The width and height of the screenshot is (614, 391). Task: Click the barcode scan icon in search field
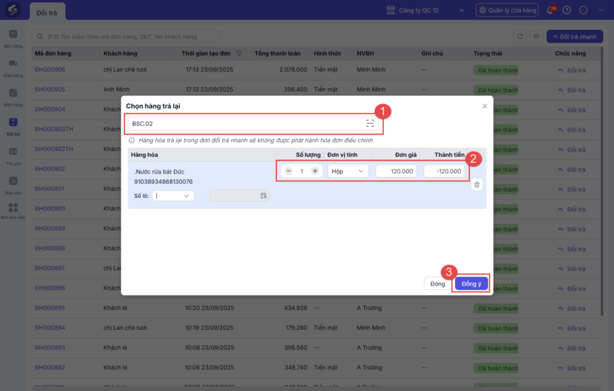pos(369,123)
